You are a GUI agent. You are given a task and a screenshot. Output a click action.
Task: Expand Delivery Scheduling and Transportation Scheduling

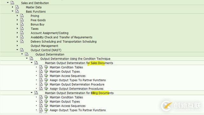coord(17,41)
